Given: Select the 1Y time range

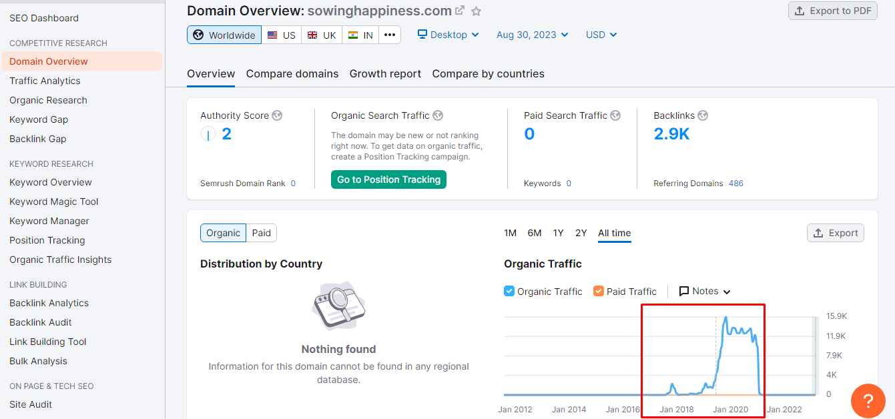Looking at the screenshot, I should (x=559, y=233).
